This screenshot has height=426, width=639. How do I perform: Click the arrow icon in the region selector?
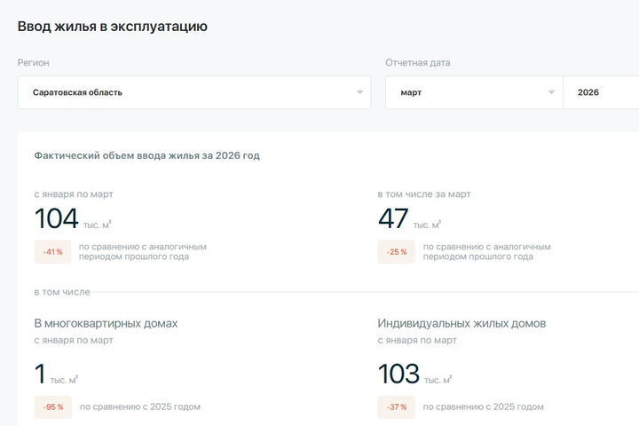tap(359, 92)
